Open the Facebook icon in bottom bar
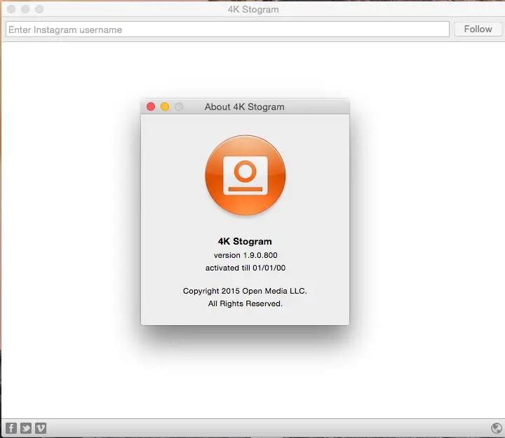This screenshot has height=438, width=505. (x=11, y=428)
